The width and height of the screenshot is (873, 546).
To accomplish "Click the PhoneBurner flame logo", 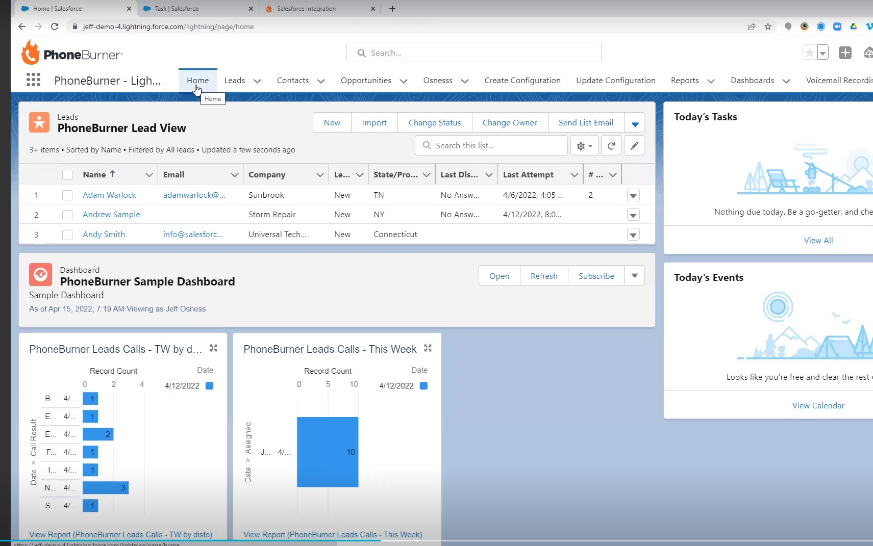I will coord(31,53).
